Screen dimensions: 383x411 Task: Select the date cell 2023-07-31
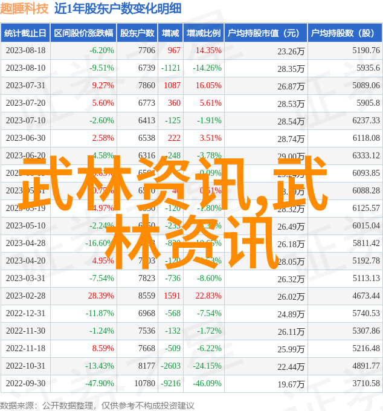coord(25,85)
